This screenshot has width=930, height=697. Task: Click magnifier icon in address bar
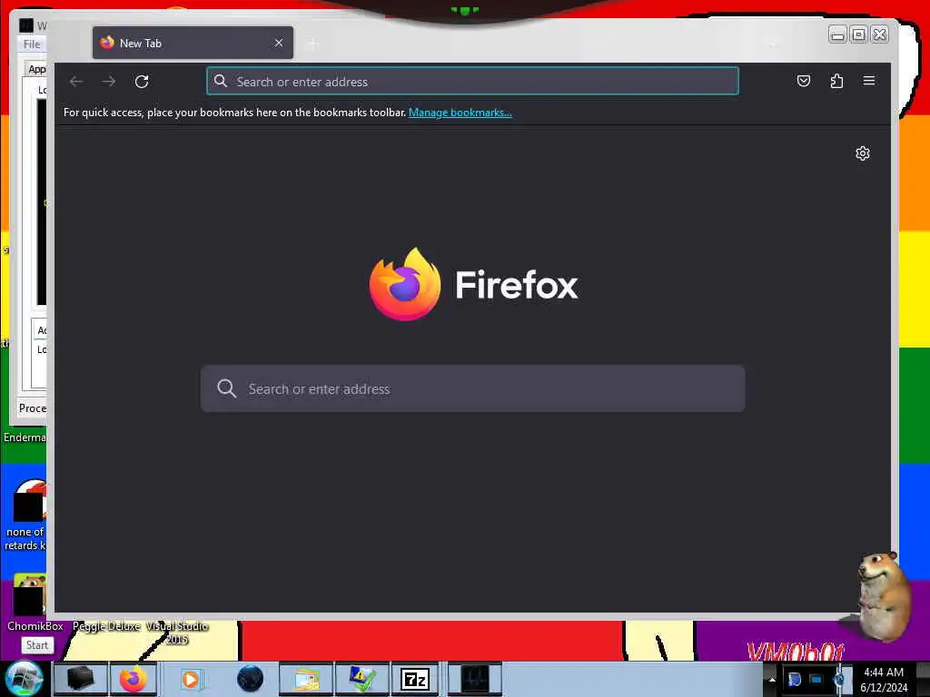[x=221, y=81]
